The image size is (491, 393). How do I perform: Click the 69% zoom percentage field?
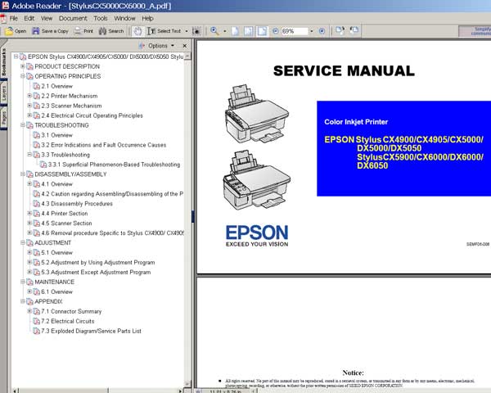pyautogui.click(x=295, y=31)
